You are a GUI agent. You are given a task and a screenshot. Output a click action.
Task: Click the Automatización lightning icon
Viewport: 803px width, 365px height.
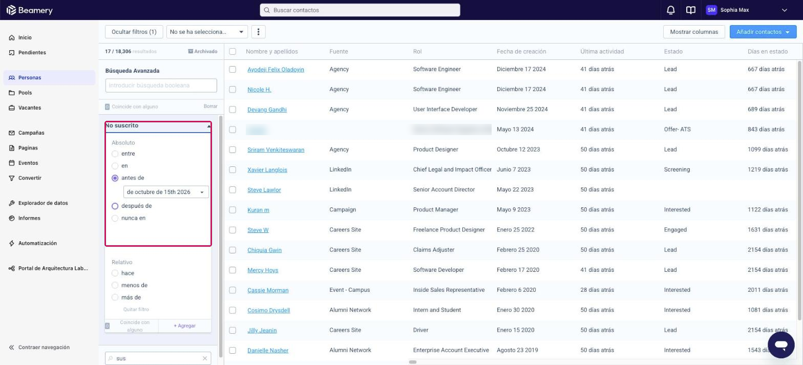click(x=12, y=243)
